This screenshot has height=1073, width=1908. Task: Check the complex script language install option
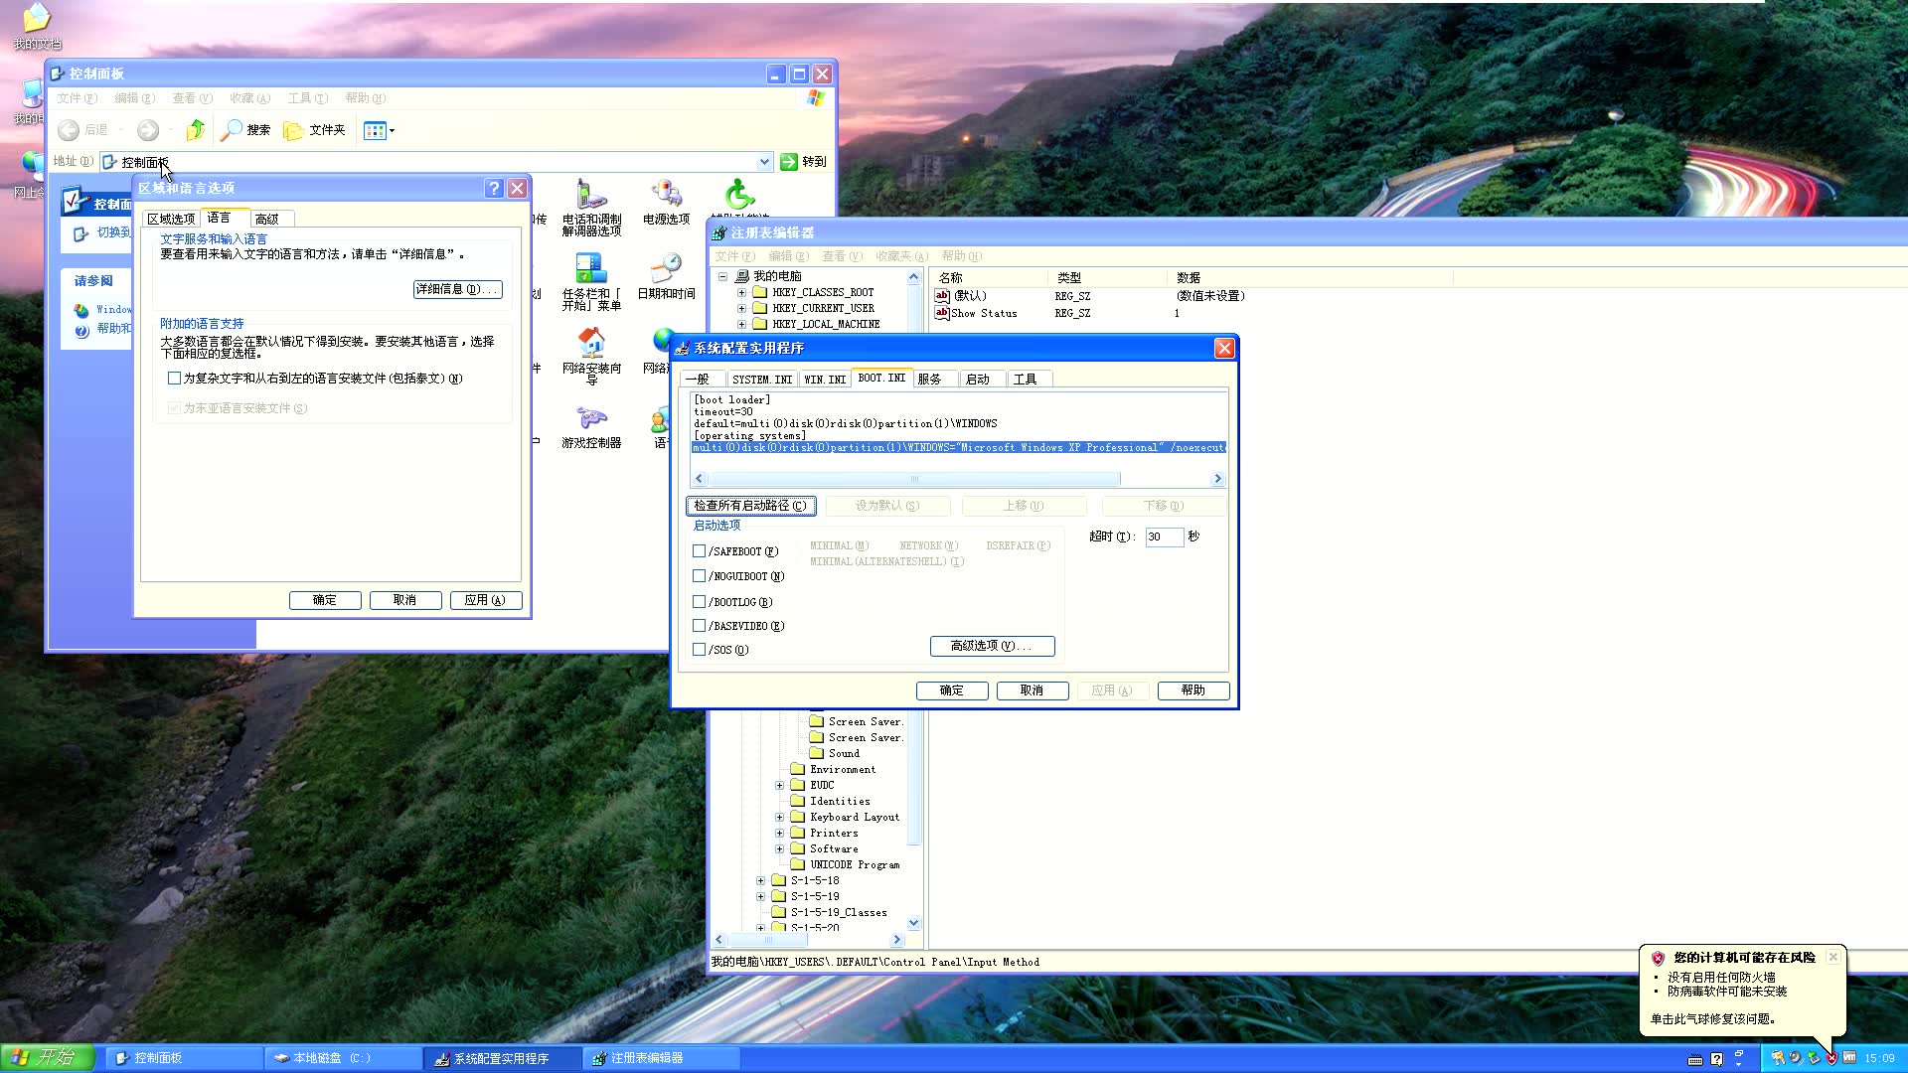[x=174, y=378]
